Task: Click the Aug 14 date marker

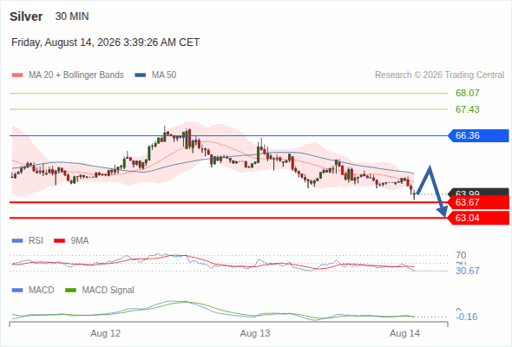Action: click(x=404, y=333)
